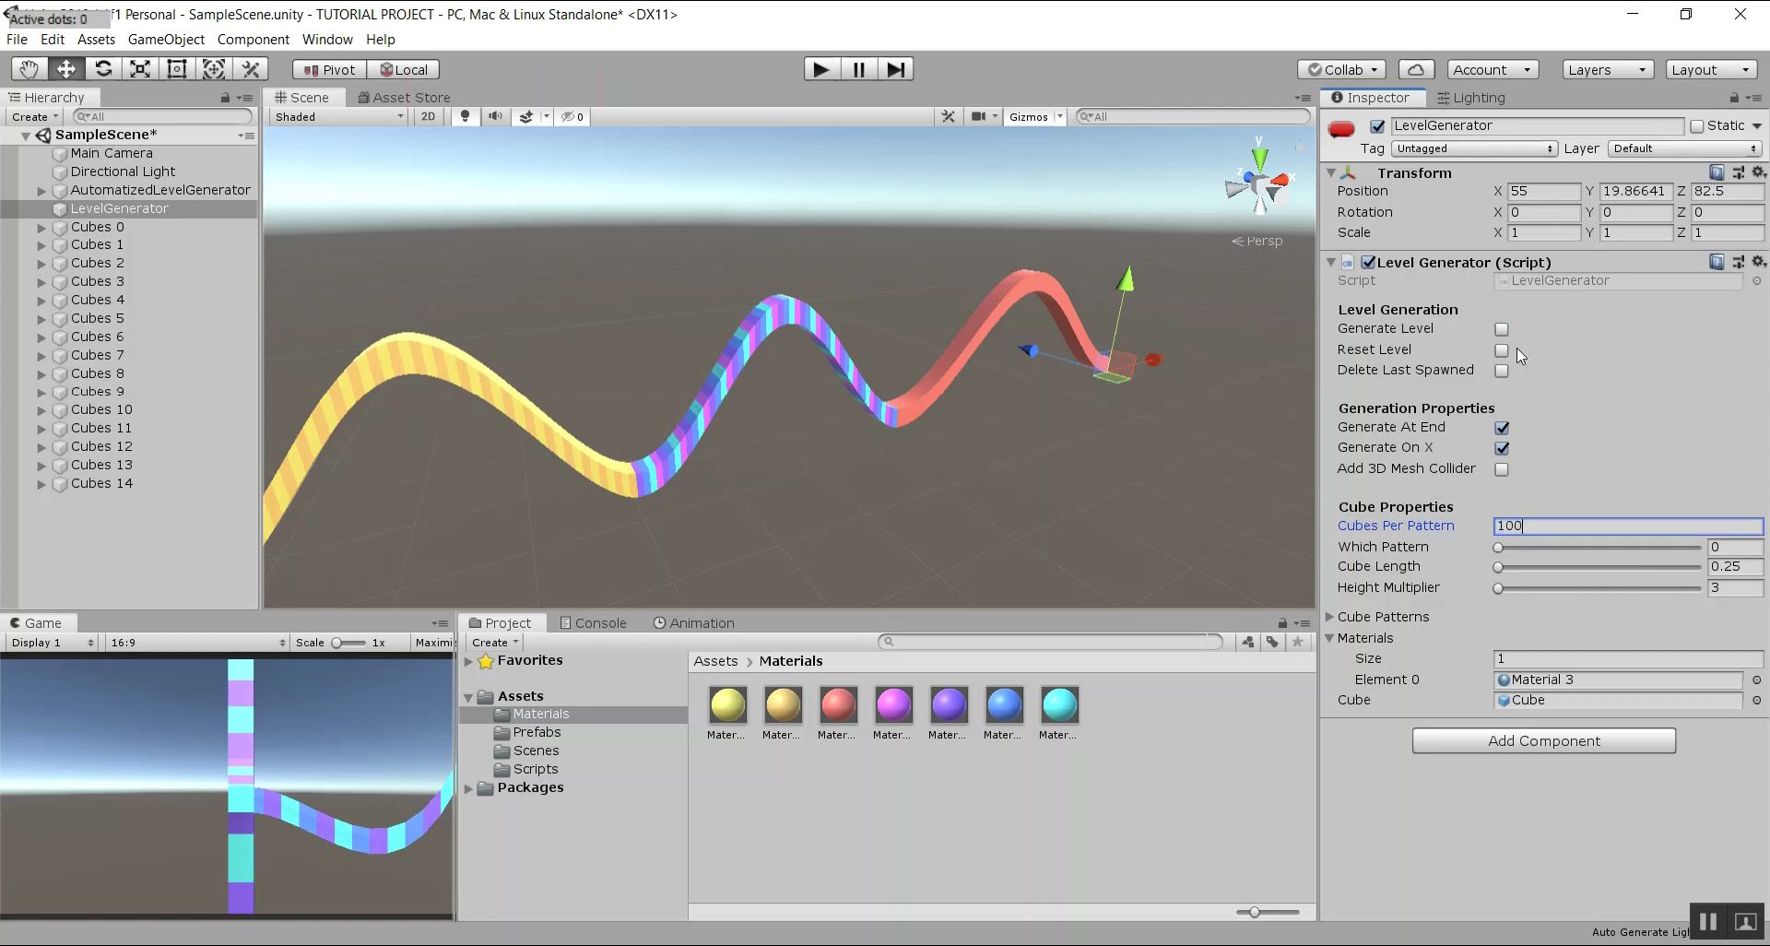Select the Scale tool

(140, 69)
